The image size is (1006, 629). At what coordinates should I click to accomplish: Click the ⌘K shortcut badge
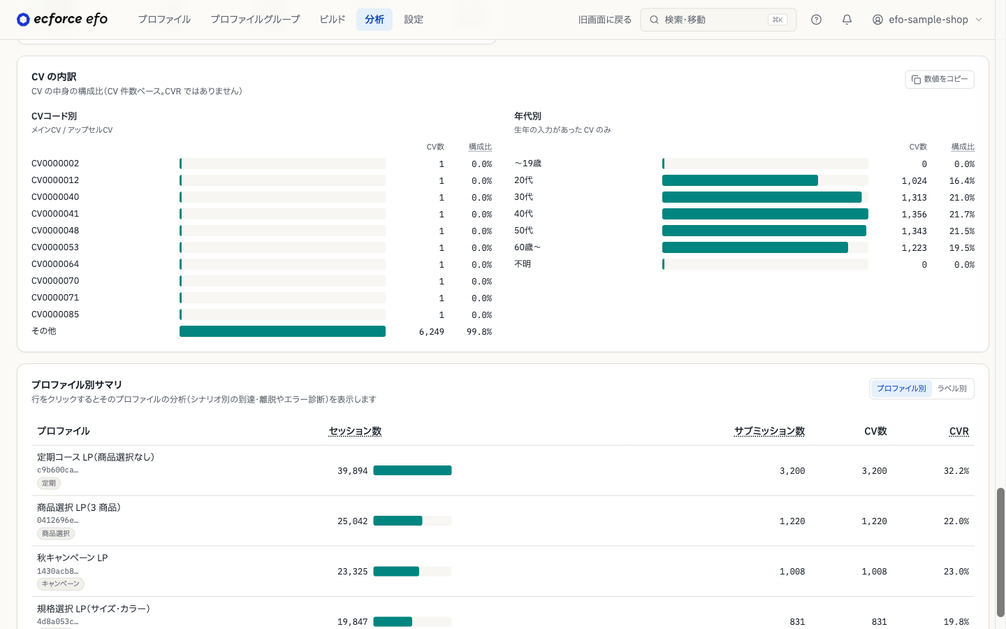(778, 20)
